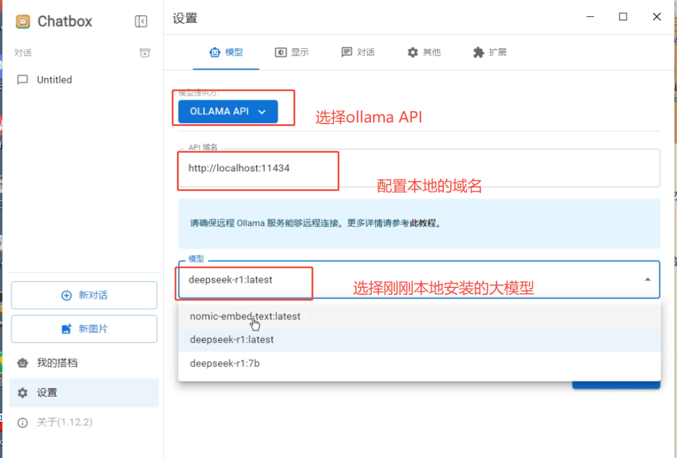This screenshot has width=677, height=458.
Task: Click the robot icon on 模型 tab
Action: [x=214, y=52]
